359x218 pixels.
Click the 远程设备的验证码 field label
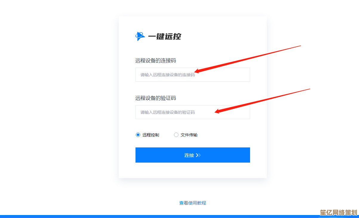155,98
